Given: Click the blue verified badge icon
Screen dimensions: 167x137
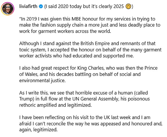Looking at the screenshot, I should 41,7.
